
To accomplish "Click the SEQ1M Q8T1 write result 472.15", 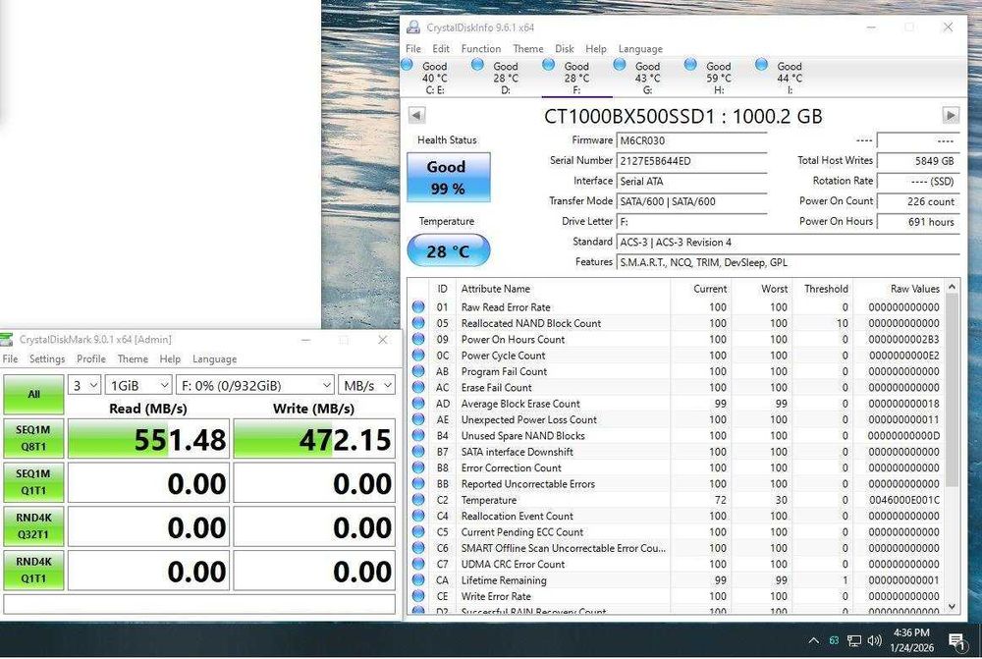I will tap(314, 438).
